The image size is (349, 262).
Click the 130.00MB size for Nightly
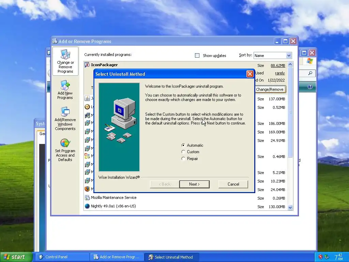(277, 207)
